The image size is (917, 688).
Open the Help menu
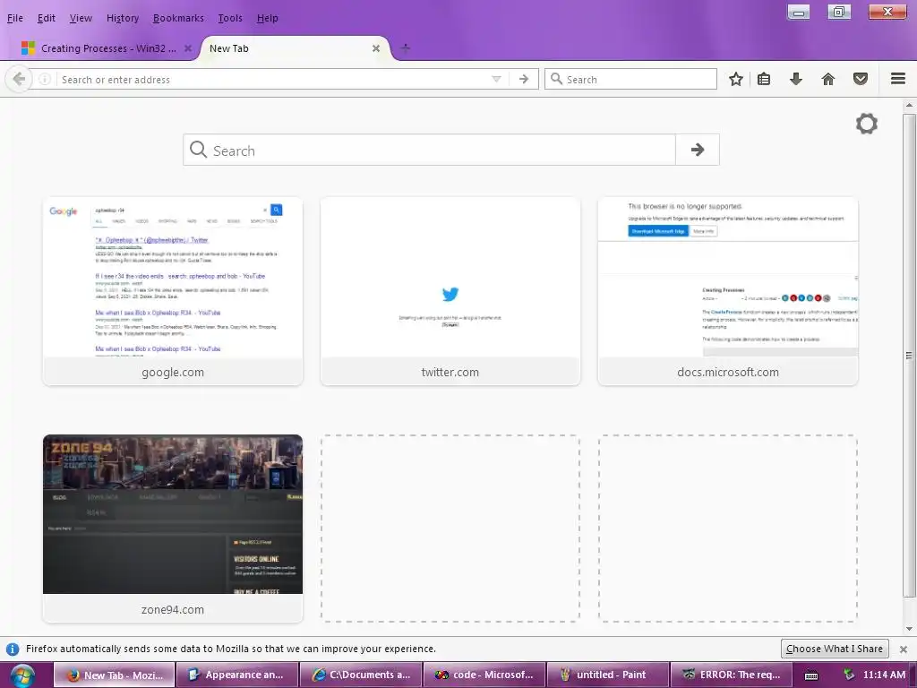(x=267, y=18)
